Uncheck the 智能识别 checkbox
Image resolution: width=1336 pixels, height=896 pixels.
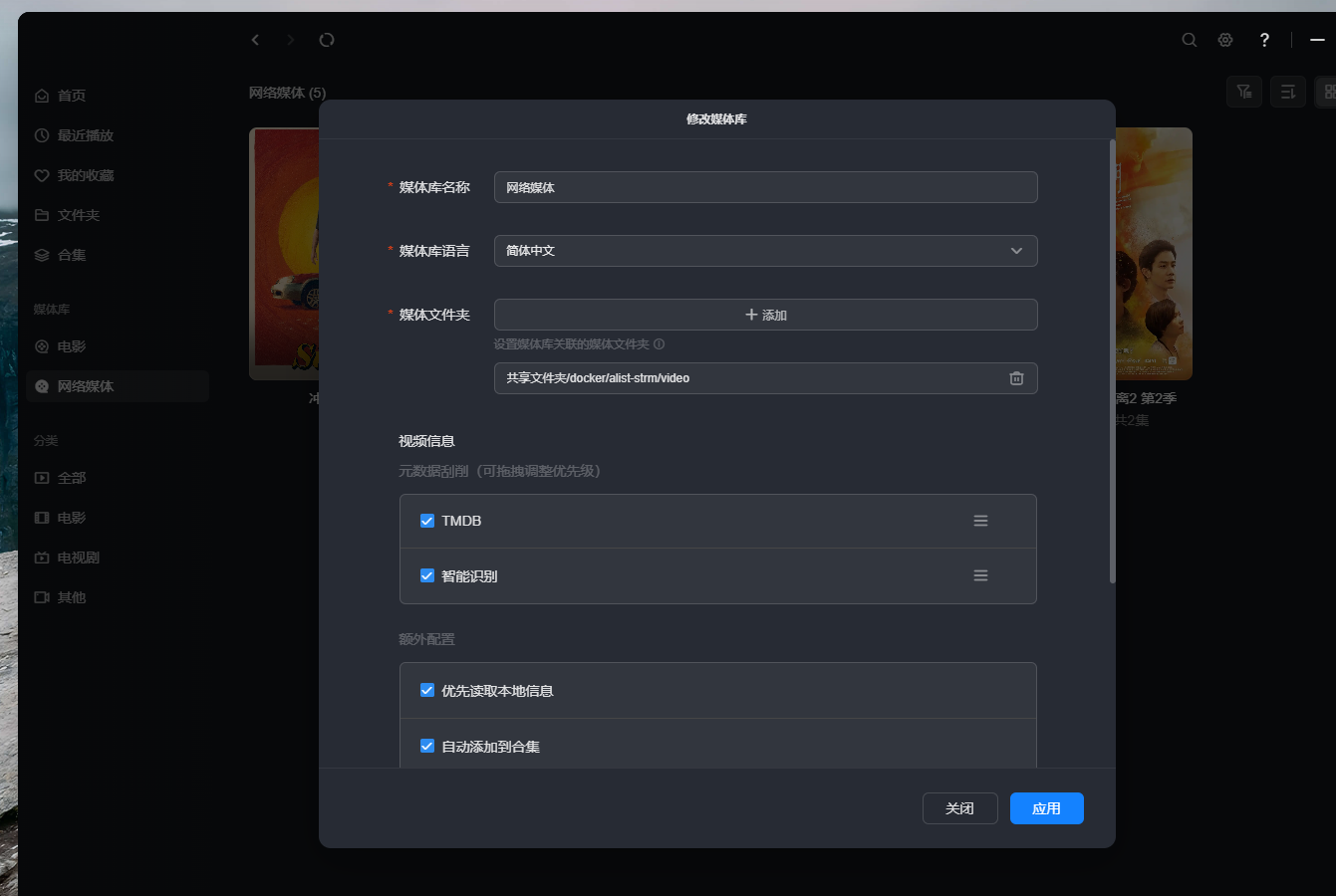[427, 575]
